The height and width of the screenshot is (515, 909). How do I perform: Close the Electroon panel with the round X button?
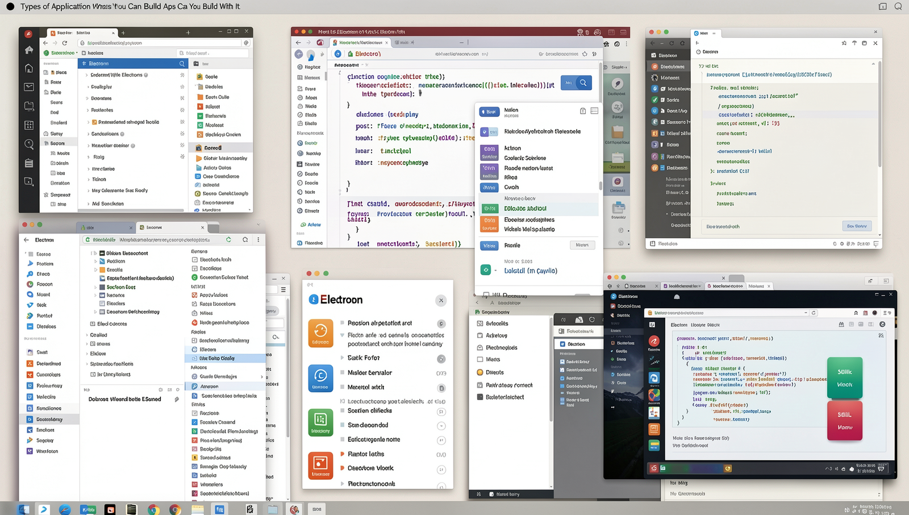(x=441, y=300)
